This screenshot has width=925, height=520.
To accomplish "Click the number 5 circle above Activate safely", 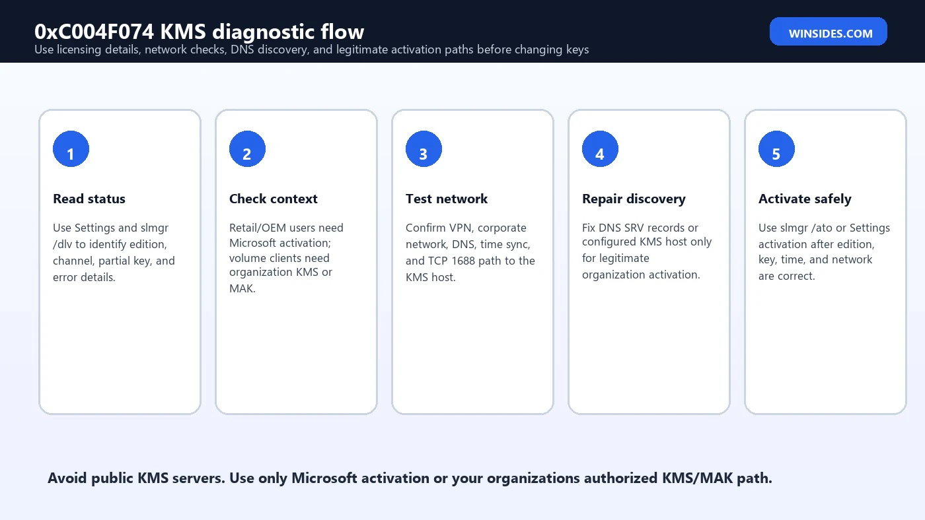I will [x=776, y=148].
